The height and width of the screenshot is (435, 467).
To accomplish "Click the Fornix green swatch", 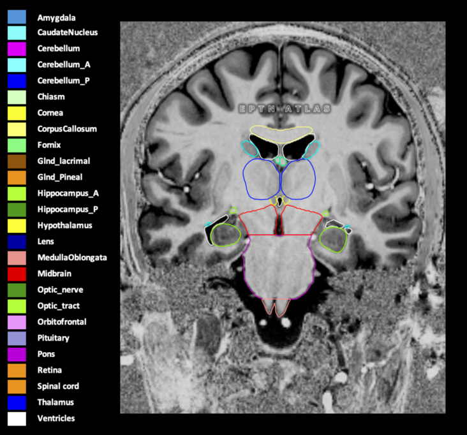I will click(17, 145).
